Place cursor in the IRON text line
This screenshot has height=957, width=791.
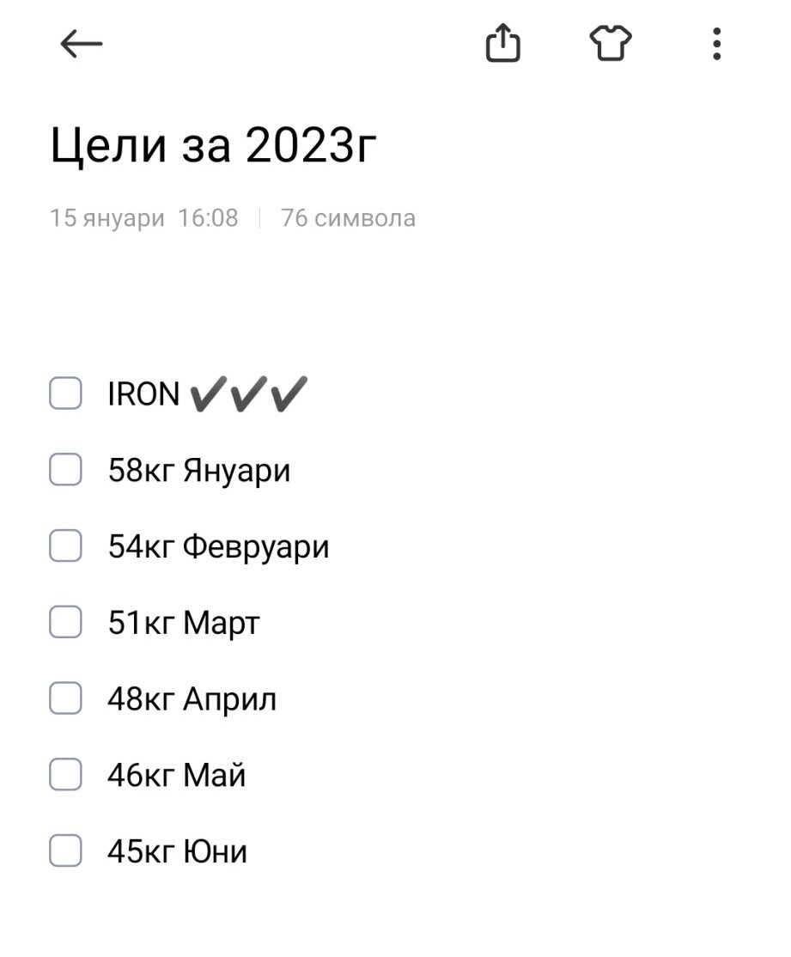click(143, 394)
